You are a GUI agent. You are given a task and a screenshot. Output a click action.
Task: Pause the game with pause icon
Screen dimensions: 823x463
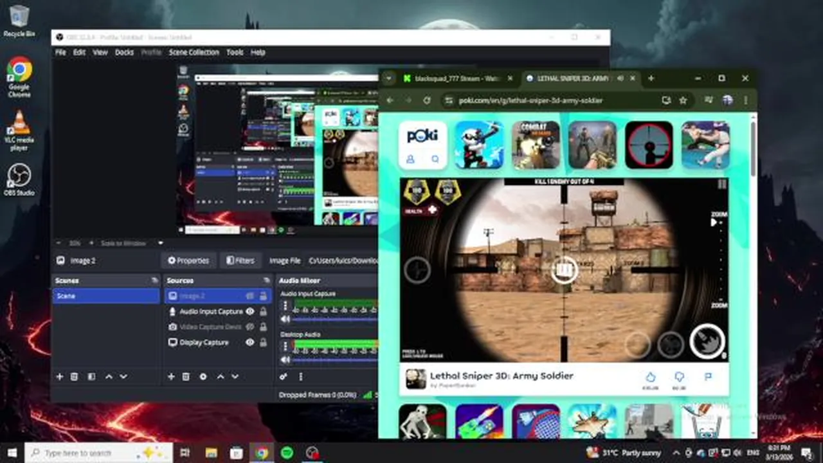click(x=722, y=185)
